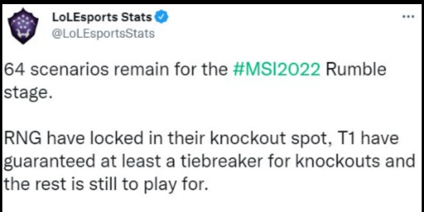This screenshot has width=424, height=212.
Task: Select the '64 scenarios remain' tweet sentence
Action: click(x=194, y=81)
